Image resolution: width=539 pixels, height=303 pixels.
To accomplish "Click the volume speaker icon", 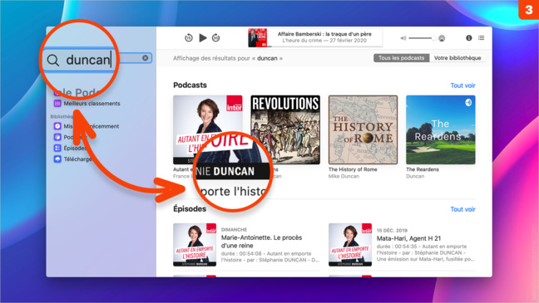I will click(403, 38).
